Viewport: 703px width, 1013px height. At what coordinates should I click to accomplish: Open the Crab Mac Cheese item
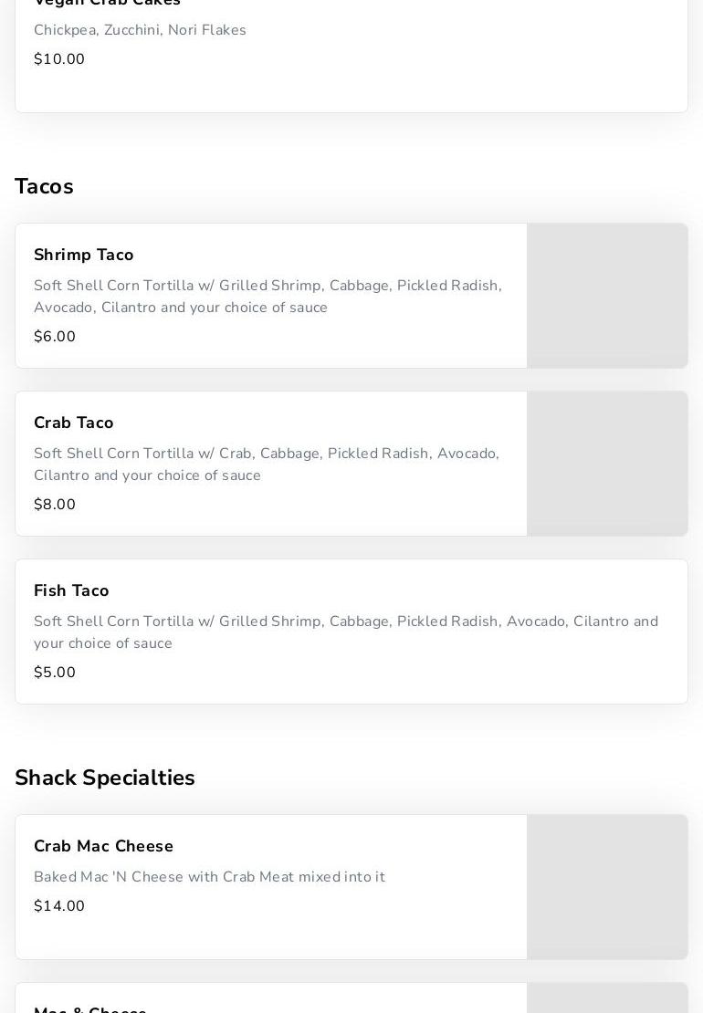tap(103, 846)
